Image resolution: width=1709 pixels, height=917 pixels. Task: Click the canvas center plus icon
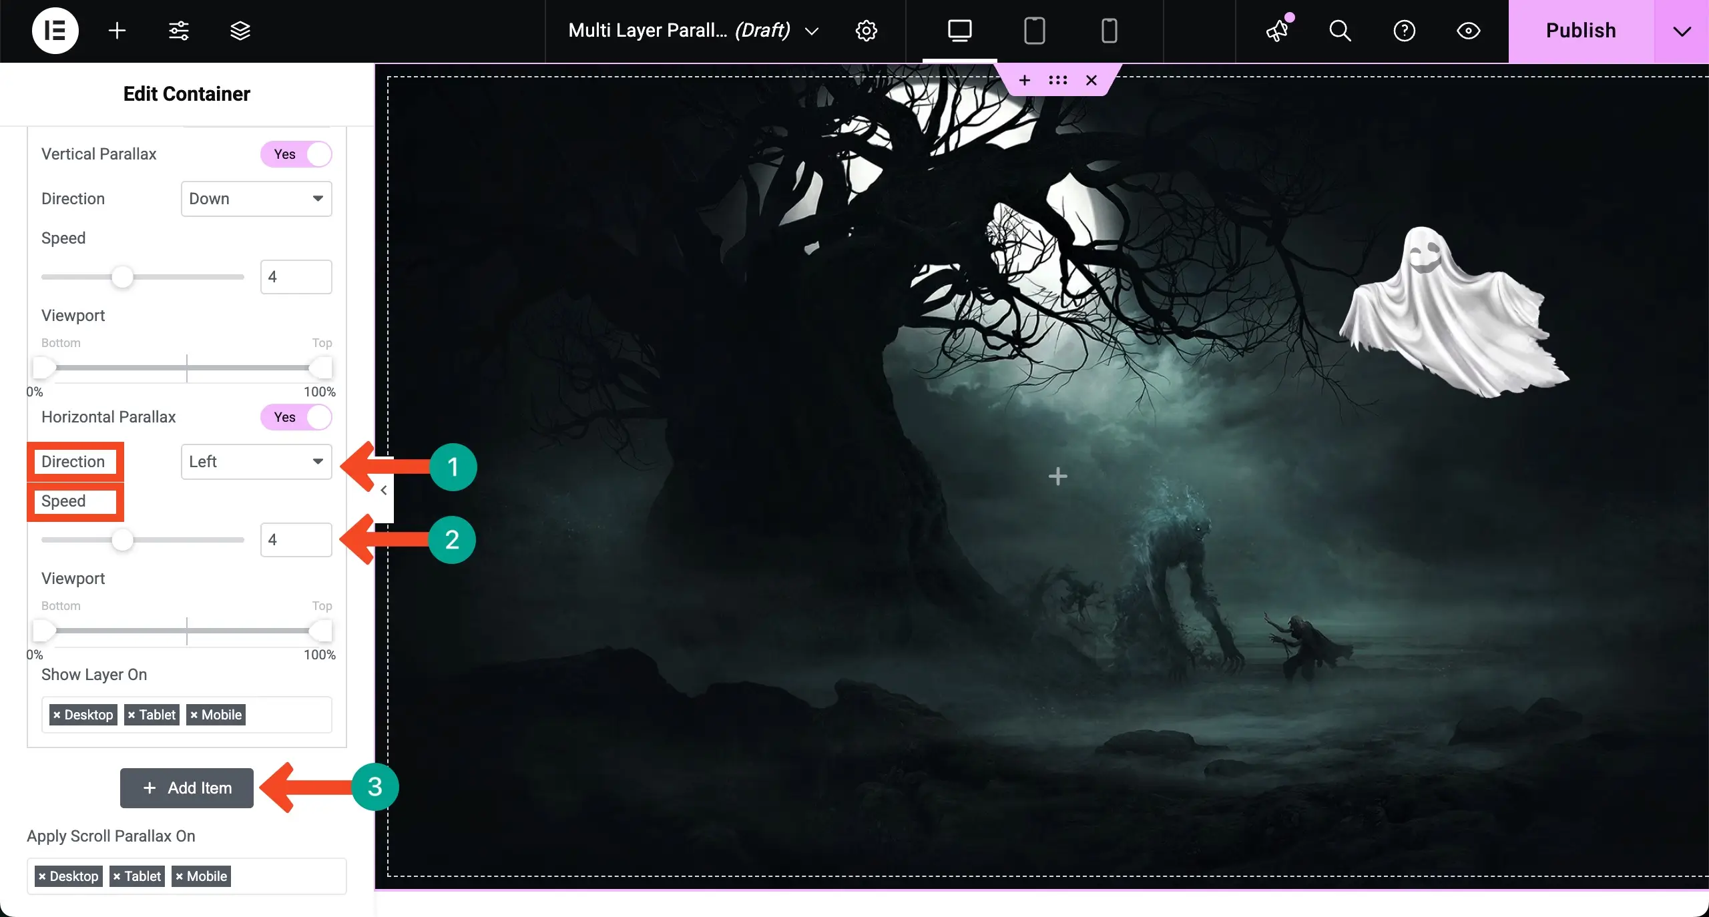coord(1057,476)
